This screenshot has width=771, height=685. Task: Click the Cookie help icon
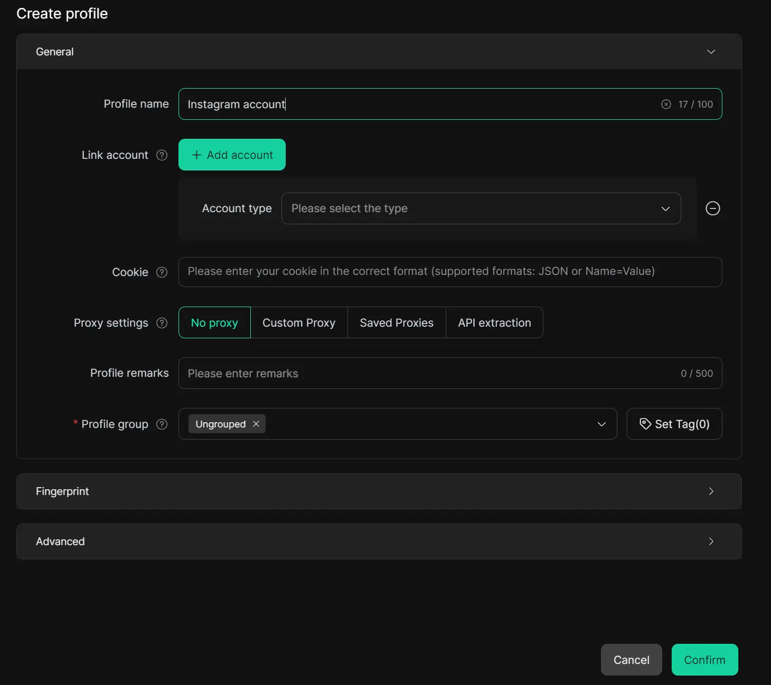tap(162, 272)
